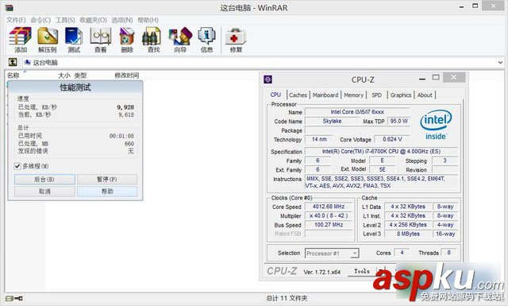This screenshot has height=306, width=508.
Task: Click the Instructions list MMX, SSE
Action: (x=382, y=182)
